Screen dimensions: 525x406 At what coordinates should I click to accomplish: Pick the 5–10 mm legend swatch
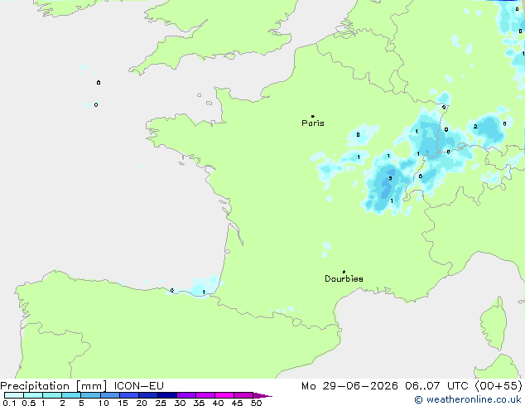(x=90, y=395)
